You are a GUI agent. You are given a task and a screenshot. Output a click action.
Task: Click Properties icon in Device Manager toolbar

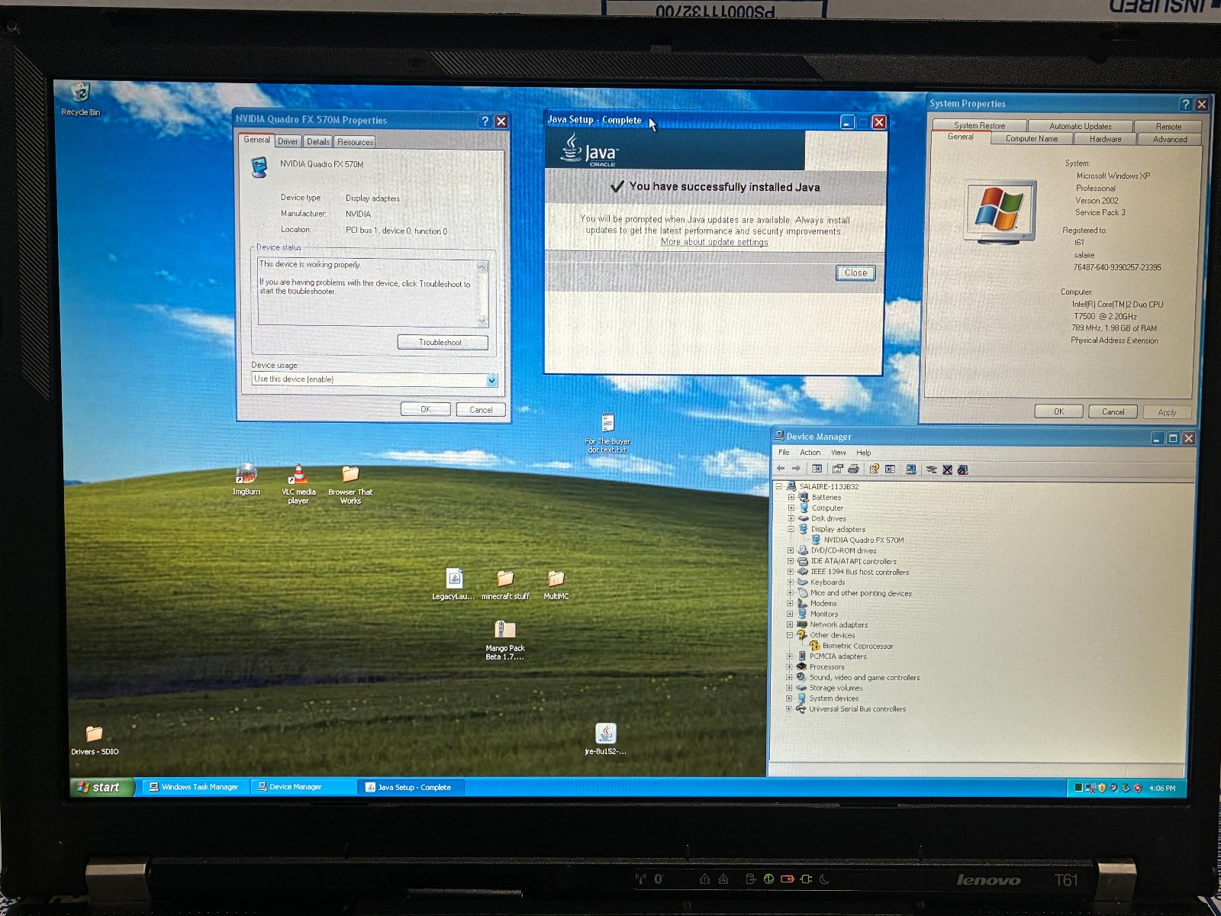(x=838, y=469)
